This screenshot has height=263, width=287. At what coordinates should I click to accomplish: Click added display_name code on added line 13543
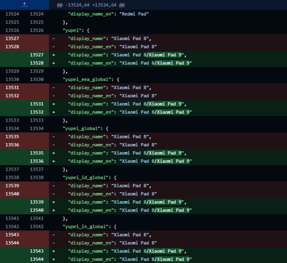(127, 251)
